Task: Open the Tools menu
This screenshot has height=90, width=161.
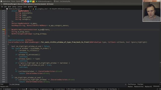Action: tap(25, 7)
